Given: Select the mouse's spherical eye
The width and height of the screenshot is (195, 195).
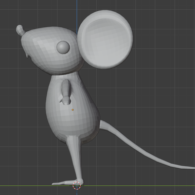Looking at the screenshot, I should tap(63, 47).
